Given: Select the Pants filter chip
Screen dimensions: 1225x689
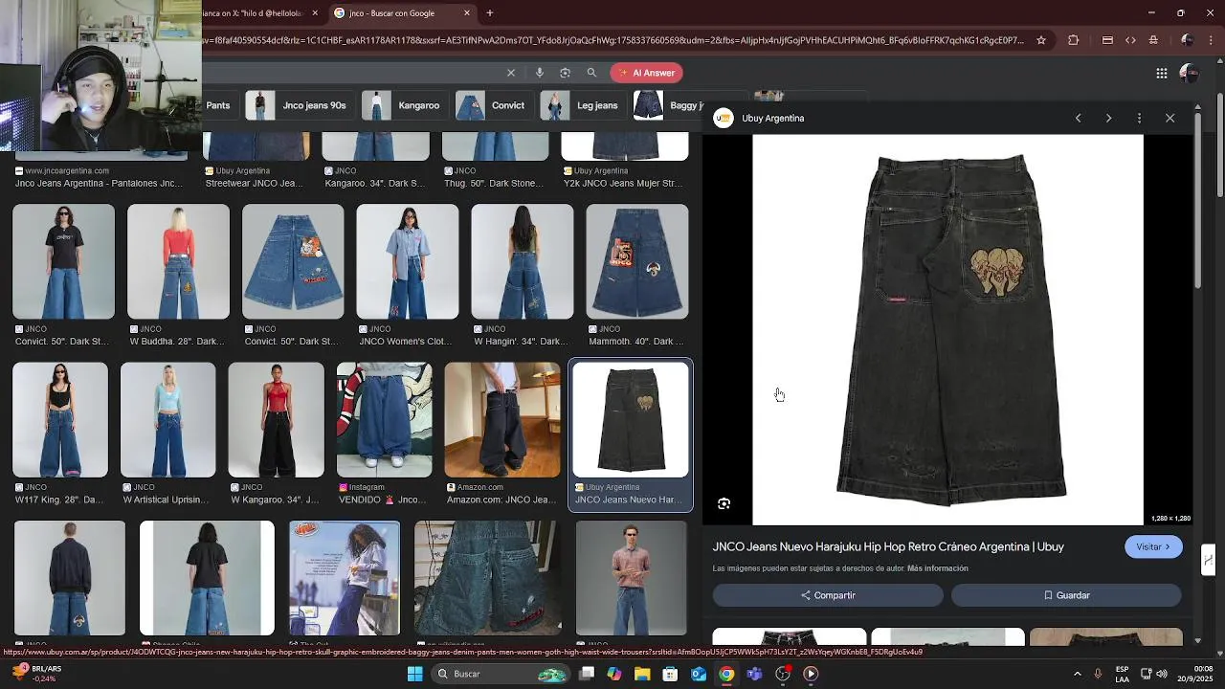Looking at the screenshot, I should (218, 105).
